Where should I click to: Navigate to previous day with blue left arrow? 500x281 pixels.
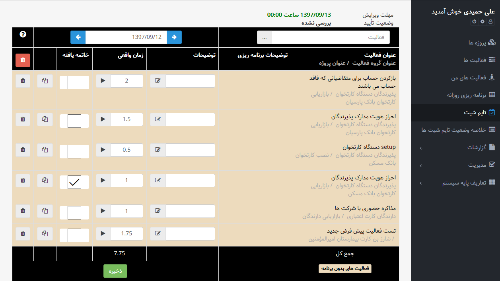tap(78, 37)
